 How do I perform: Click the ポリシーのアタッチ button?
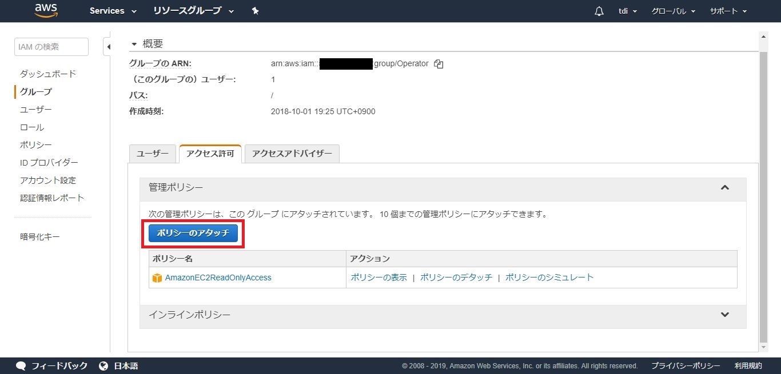193,233
